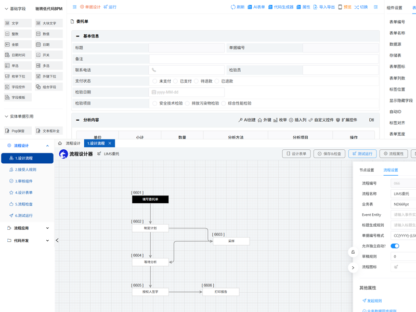Select the 制定计划 node on the canvas
The width and height of the screenshot is (416, 312).
click(150, 228)
